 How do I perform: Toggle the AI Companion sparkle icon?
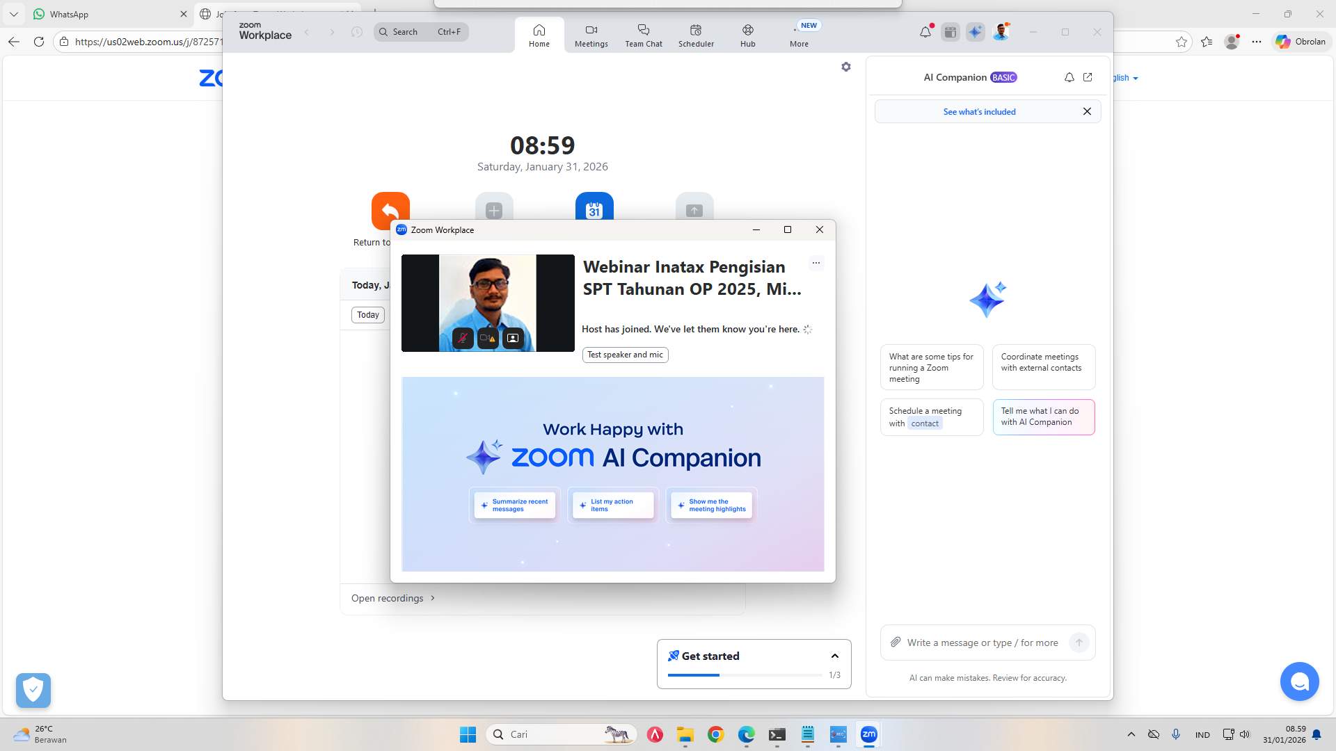pyautogui.click(x=975, y=32)
